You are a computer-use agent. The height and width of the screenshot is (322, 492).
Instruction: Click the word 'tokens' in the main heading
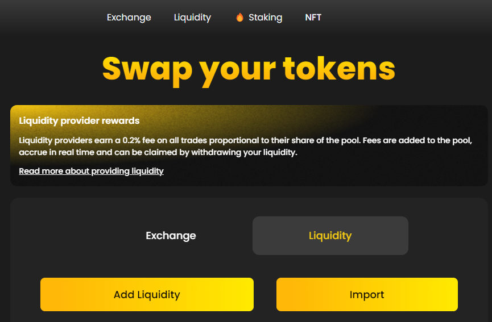[x=339, y=68]
